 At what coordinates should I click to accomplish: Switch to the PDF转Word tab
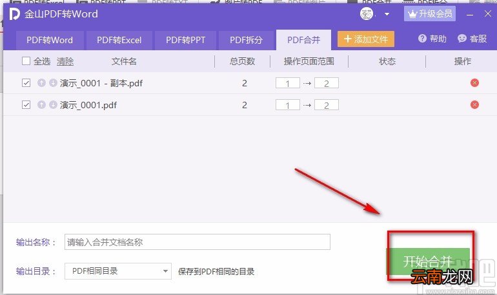pos(50,40)
